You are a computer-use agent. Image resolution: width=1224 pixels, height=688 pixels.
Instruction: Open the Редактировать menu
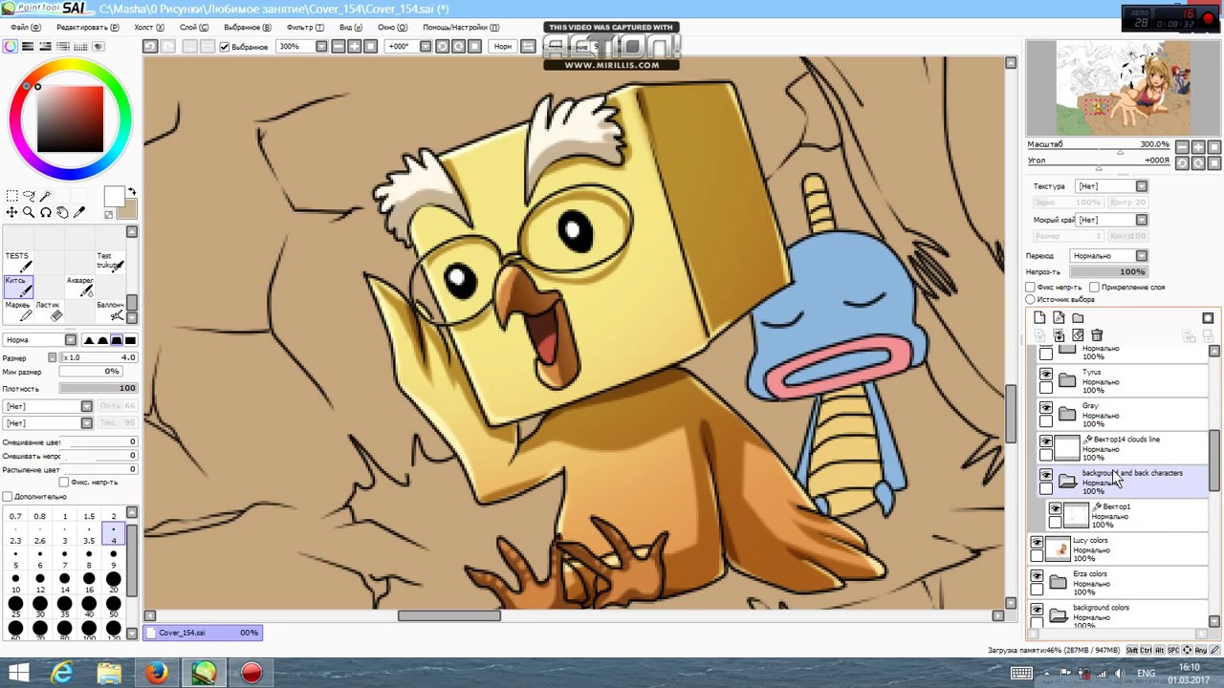pyautogui.click(x=87, y=28)
